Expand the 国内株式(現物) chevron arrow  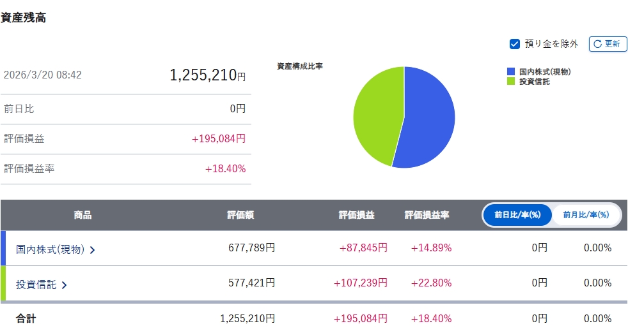click(93, 250)
